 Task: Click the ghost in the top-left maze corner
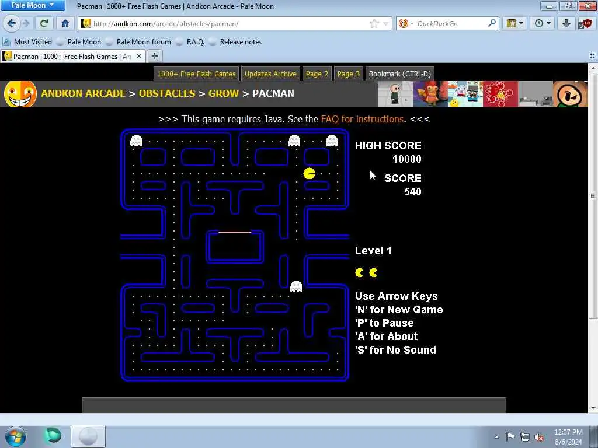point(136,141)
